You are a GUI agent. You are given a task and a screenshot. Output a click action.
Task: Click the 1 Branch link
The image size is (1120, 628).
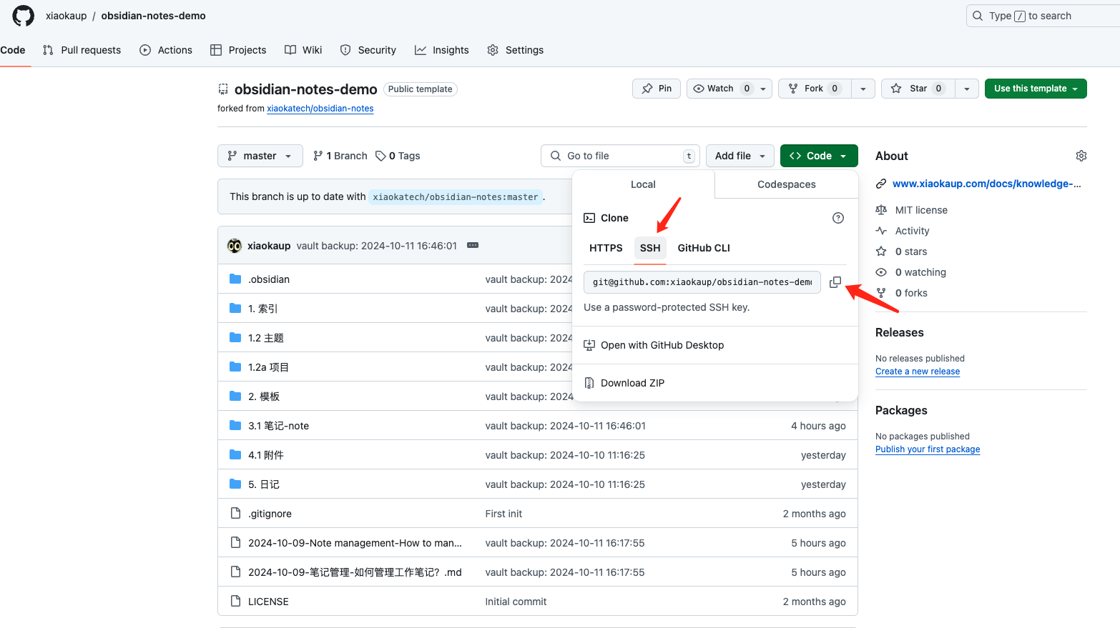(340, 156)
